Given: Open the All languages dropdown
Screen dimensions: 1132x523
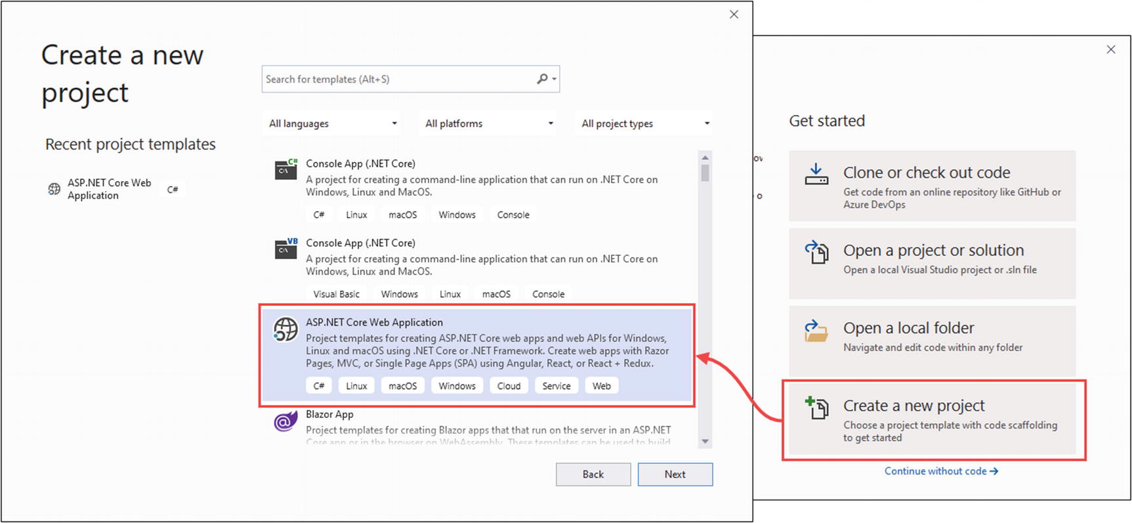Looking at the screenshot, I should click(333, 123).
